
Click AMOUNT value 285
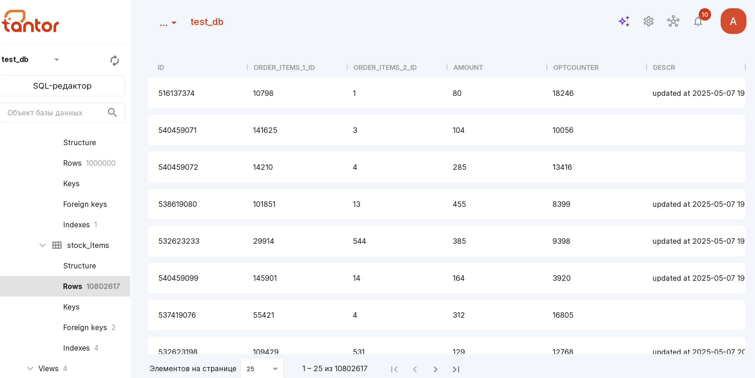coord(459,167)
